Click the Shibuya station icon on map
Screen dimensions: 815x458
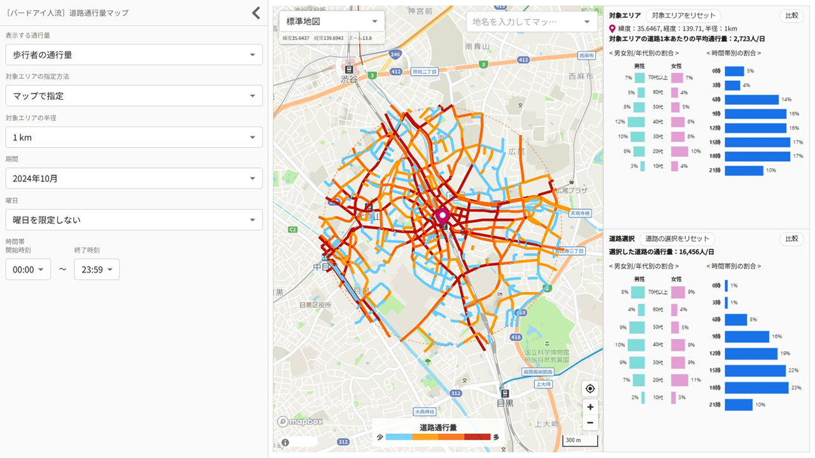click(x=348, y=69)
